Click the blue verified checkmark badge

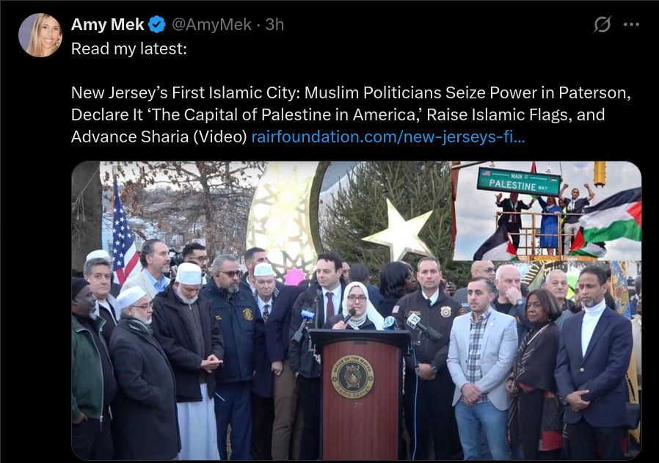tap(157, 24)
